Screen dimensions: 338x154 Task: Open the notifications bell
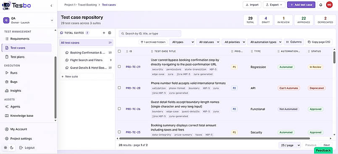tap(321, 5)
